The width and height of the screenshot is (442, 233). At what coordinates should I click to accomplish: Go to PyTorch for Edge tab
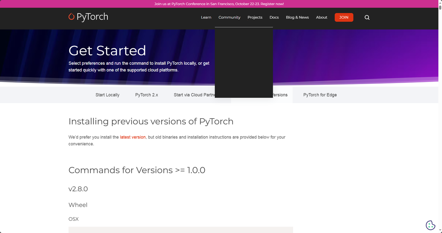(x=320, y=95)
